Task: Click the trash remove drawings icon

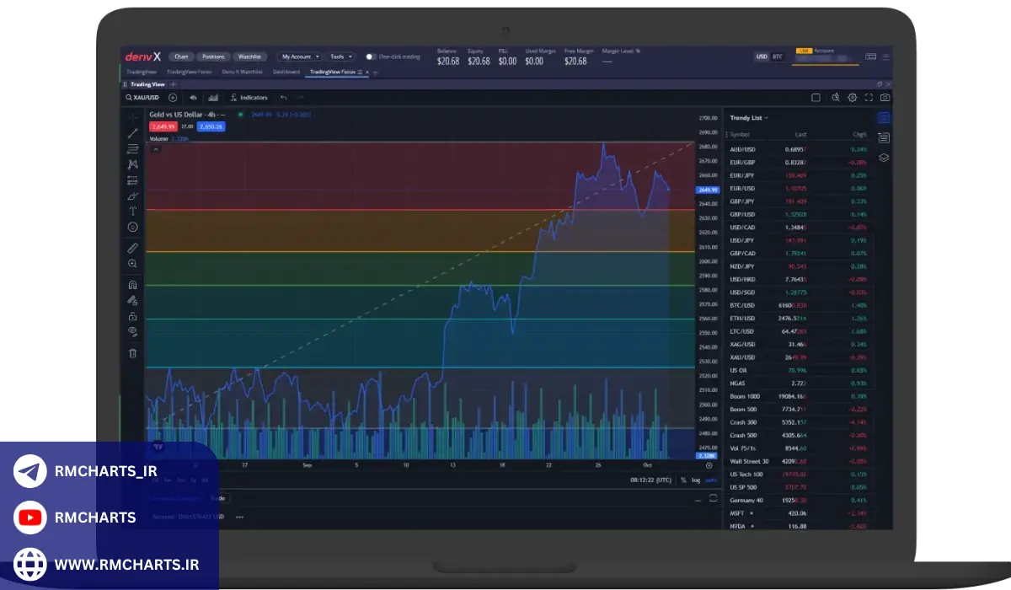Action: (132, 353)
